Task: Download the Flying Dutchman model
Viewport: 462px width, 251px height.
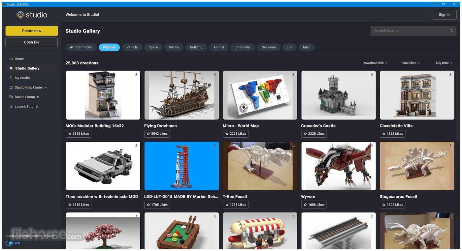Action: click(215, 74)
